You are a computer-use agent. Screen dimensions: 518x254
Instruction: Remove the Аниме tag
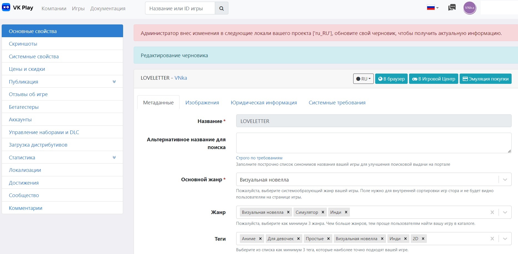[x=260, y=239]
